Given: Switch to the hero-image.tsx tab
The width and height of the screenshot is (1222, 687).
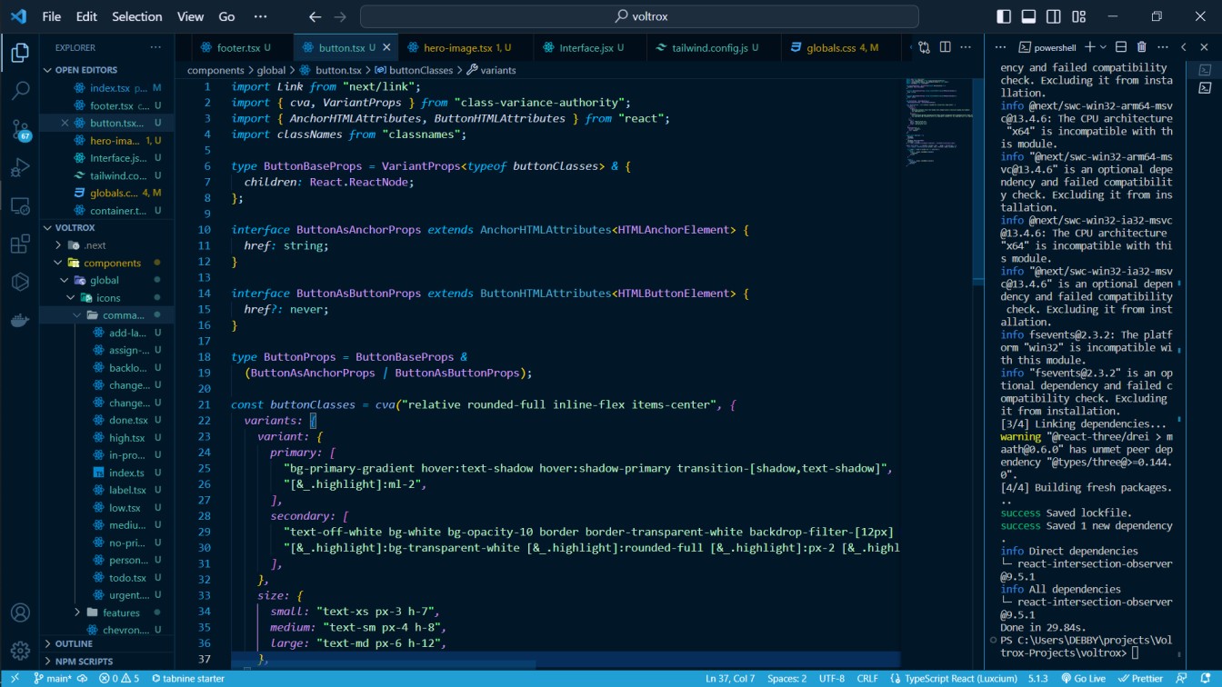Looking at the screenshot, I should click(466, 48).
